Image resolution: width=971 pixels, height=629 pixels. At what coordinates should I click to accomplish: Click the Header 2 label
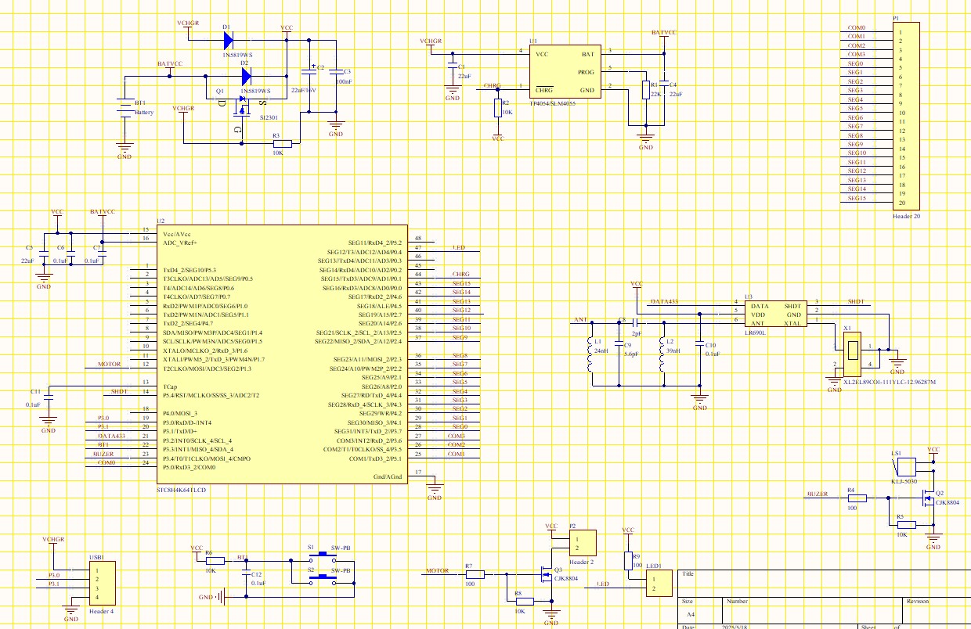[x=582, y=563]
